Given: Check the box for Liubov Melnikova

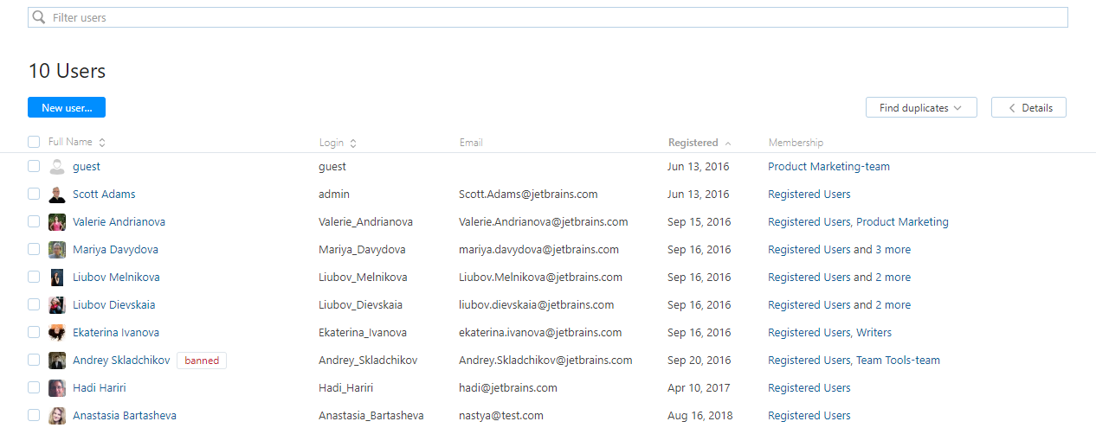Looking at the screenshot, I should [x=34, y=277].
